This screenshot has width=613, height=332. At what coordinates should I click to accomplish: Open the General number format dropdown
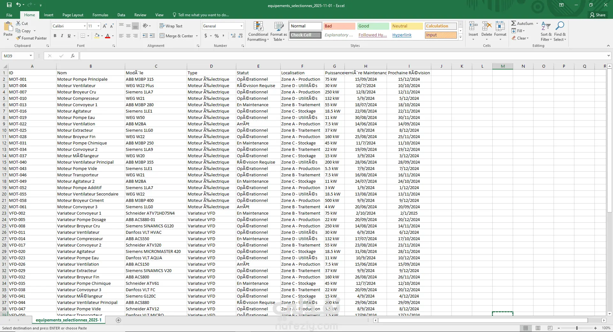(241, 26)
